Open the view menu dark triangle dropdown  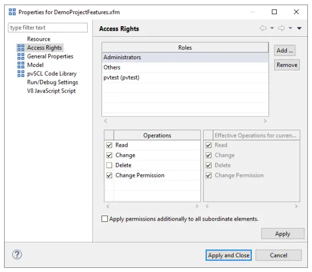pyautogui.click(x=299, y=28)
